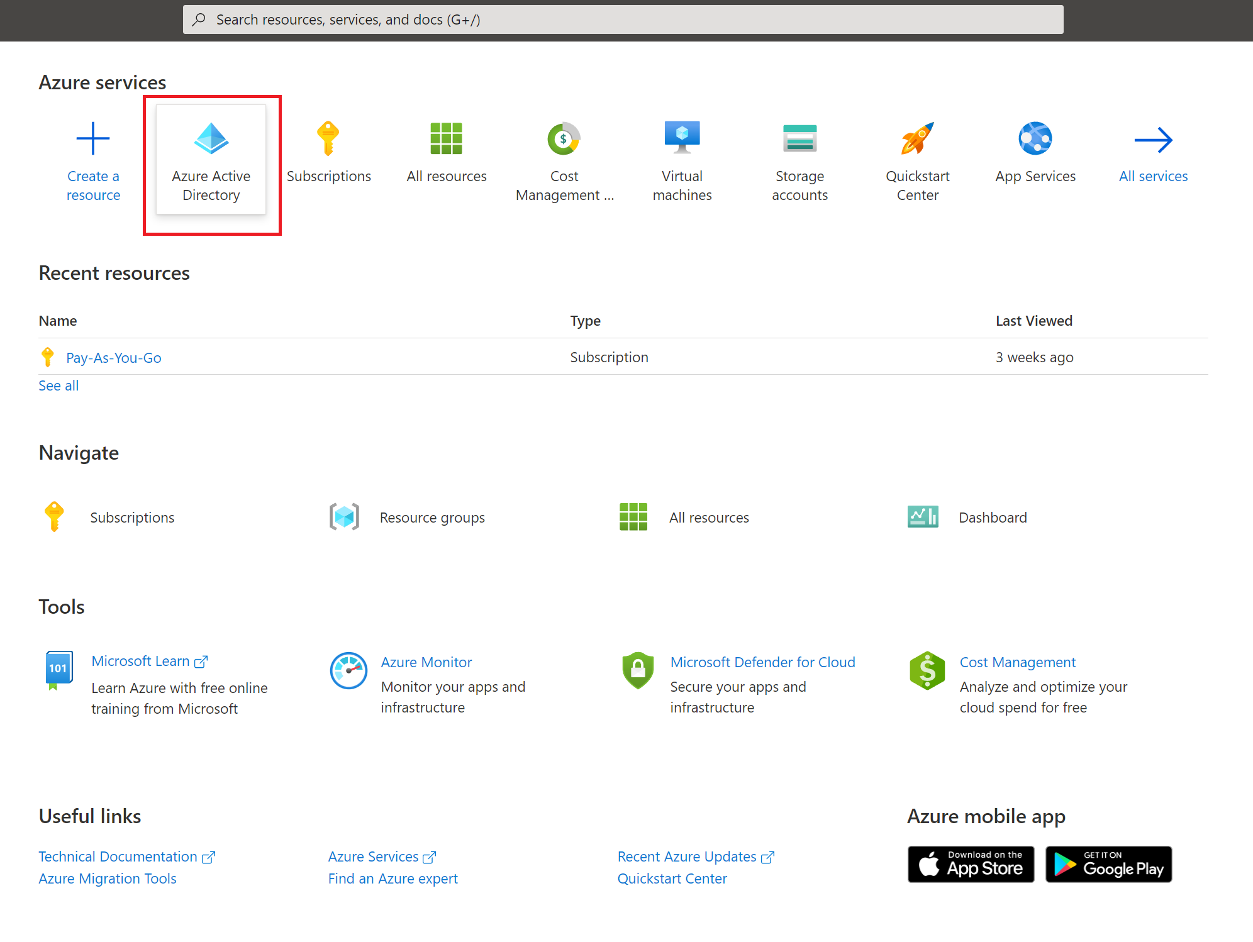Open Azure Migration Tools link
Image resolution: width=1253 pixels, height=942 pixels.
tap(108, 878)
